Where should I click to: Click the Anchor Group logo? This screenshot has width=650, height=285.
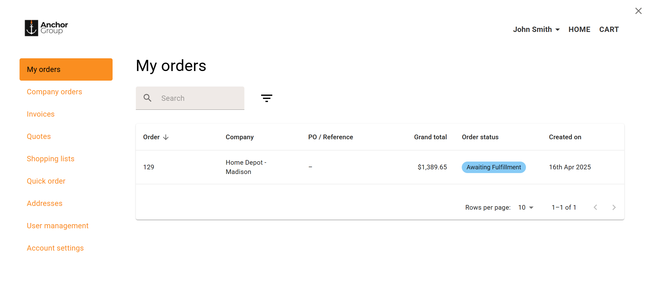[x=46, y=28]
